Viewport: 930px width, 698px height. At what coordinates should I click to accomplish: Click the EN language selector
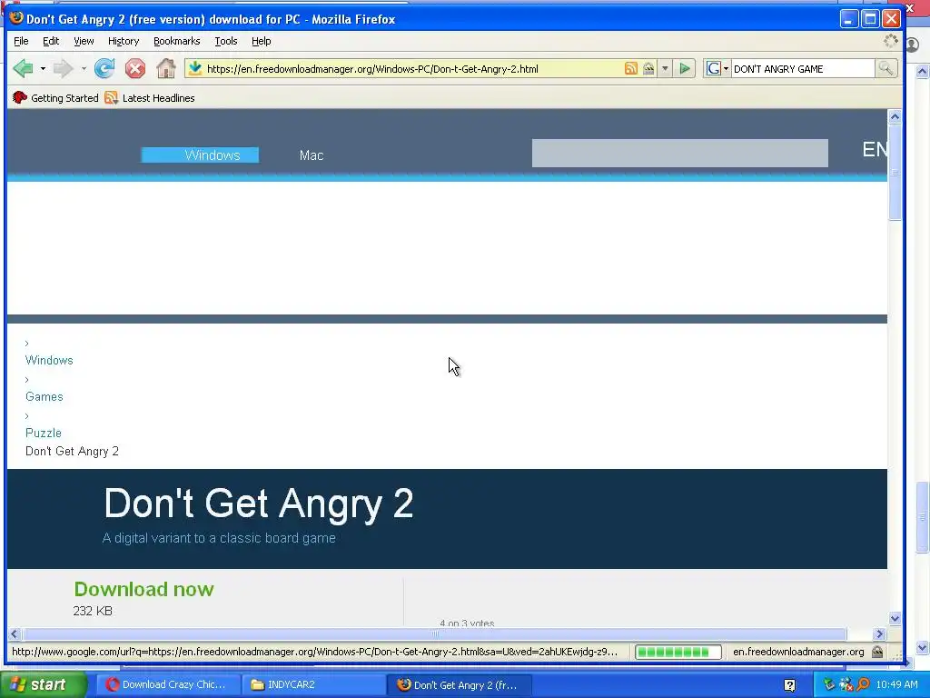point(875,150)
